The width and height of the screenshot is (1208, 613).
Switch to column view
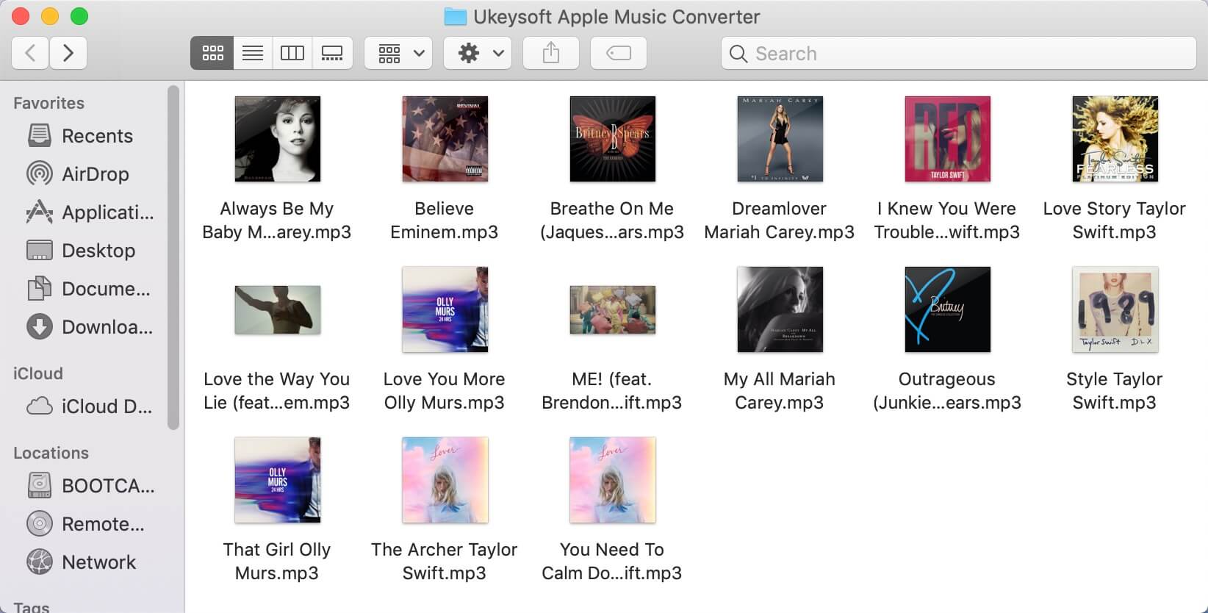(x=292, y=53)
